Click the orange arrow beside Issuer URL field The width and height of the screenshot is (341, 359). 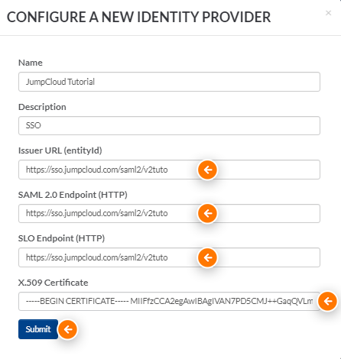click(x=207, y=170)
